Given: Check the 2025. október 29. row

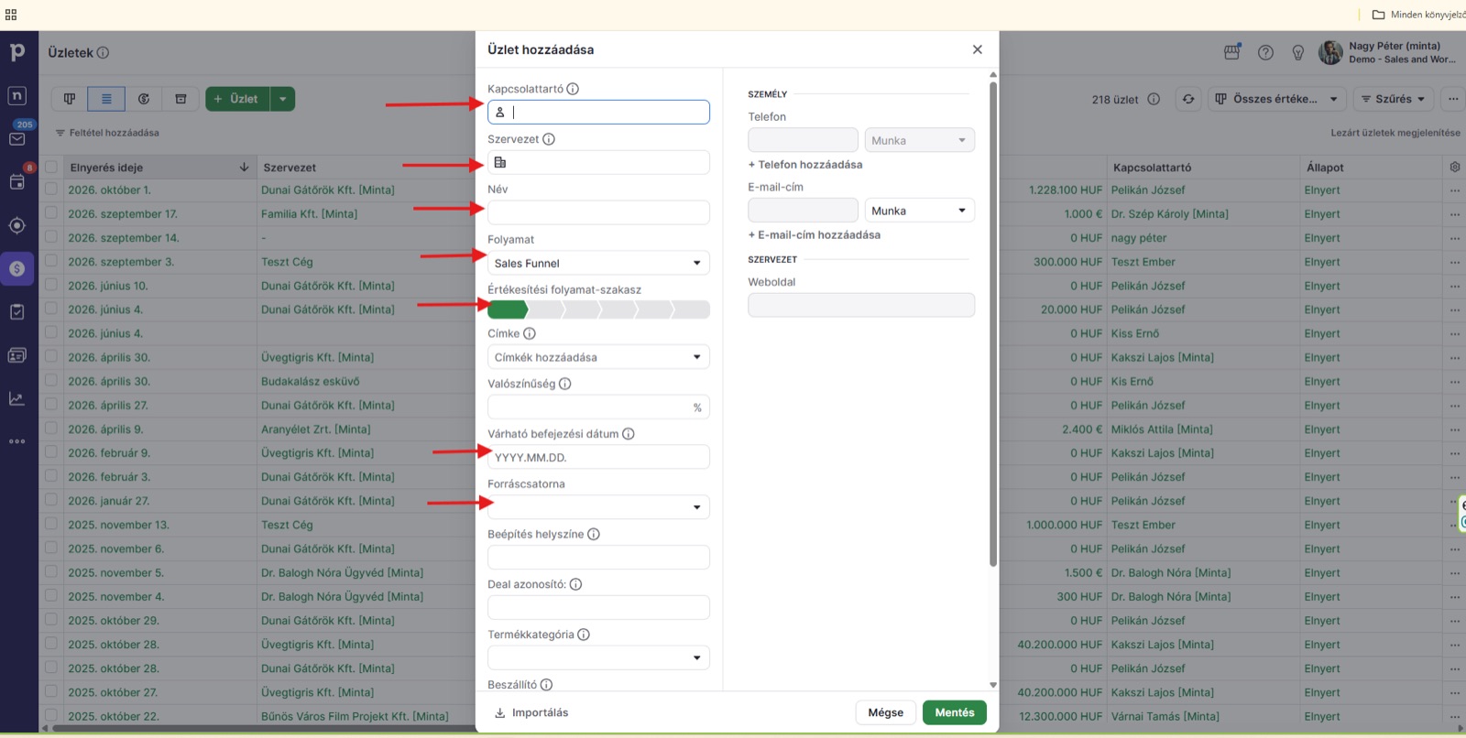Looking at the screenshot, I should (x=51, y=620).
